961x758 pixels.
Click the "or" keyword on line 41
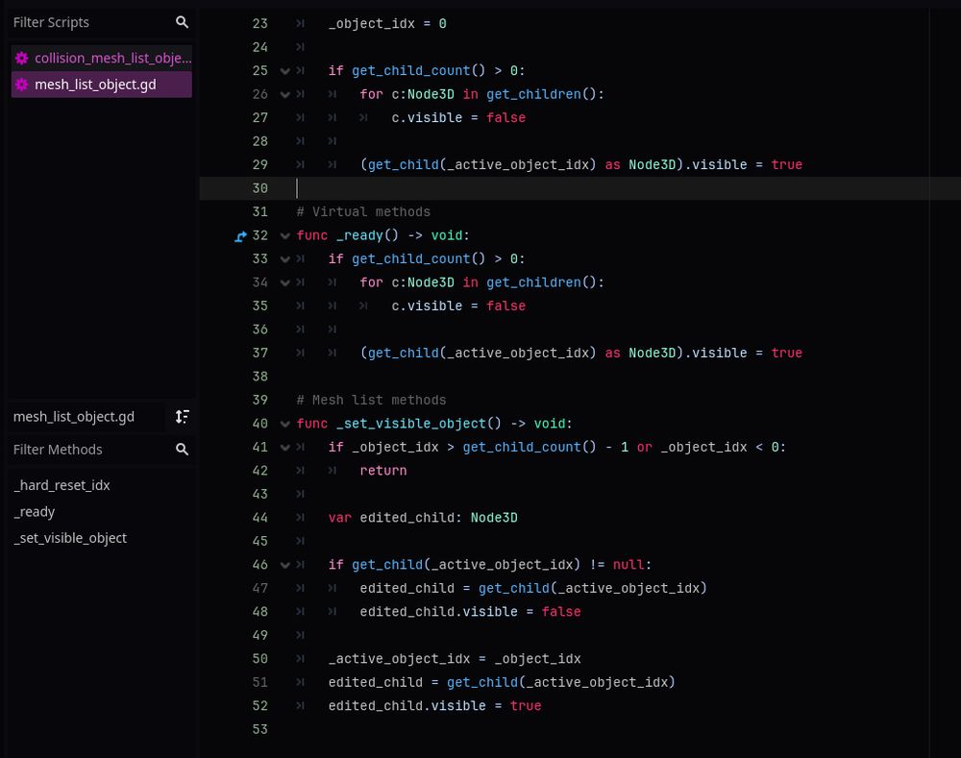[644, 448]
